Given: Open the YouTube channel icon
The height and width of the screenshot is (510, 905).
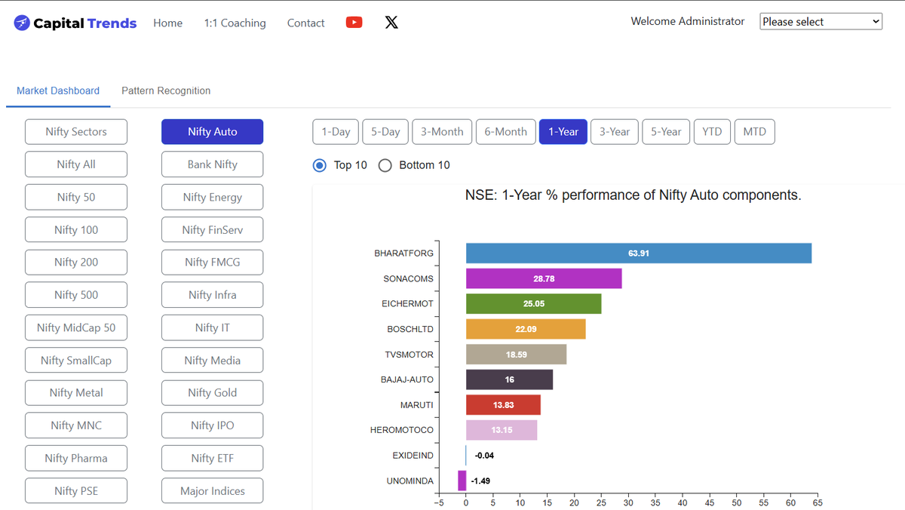Looking at the screenshot, I should click(354, 23).
